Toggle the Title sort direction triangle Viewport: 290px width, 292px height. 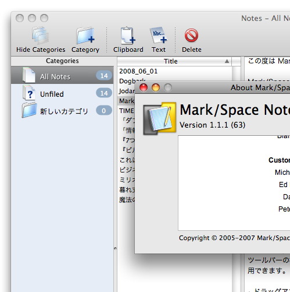point(227,61)
